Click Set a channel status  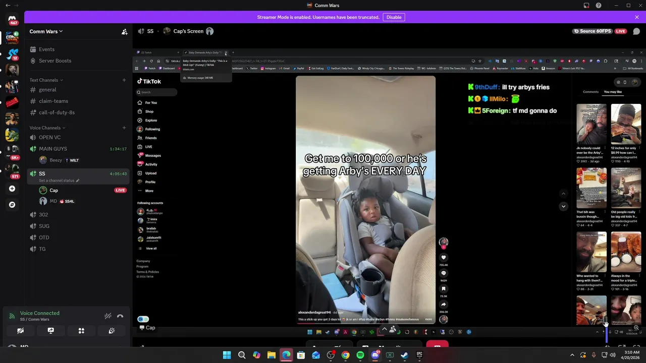coord(59,180)
